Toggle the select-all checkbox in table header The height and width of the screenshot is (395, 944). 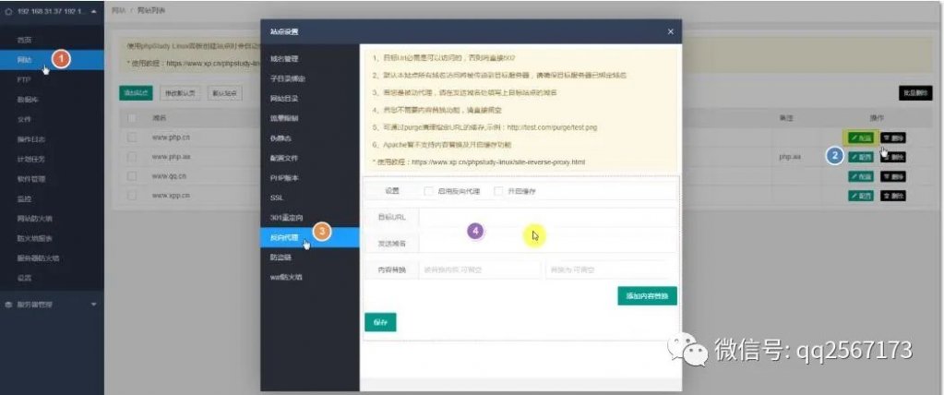[x=132, y=118]
